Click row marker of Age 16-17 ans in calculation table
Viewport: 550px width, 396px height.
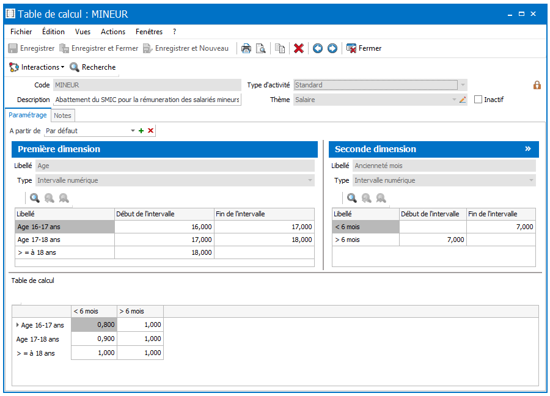tap(17, 324)
